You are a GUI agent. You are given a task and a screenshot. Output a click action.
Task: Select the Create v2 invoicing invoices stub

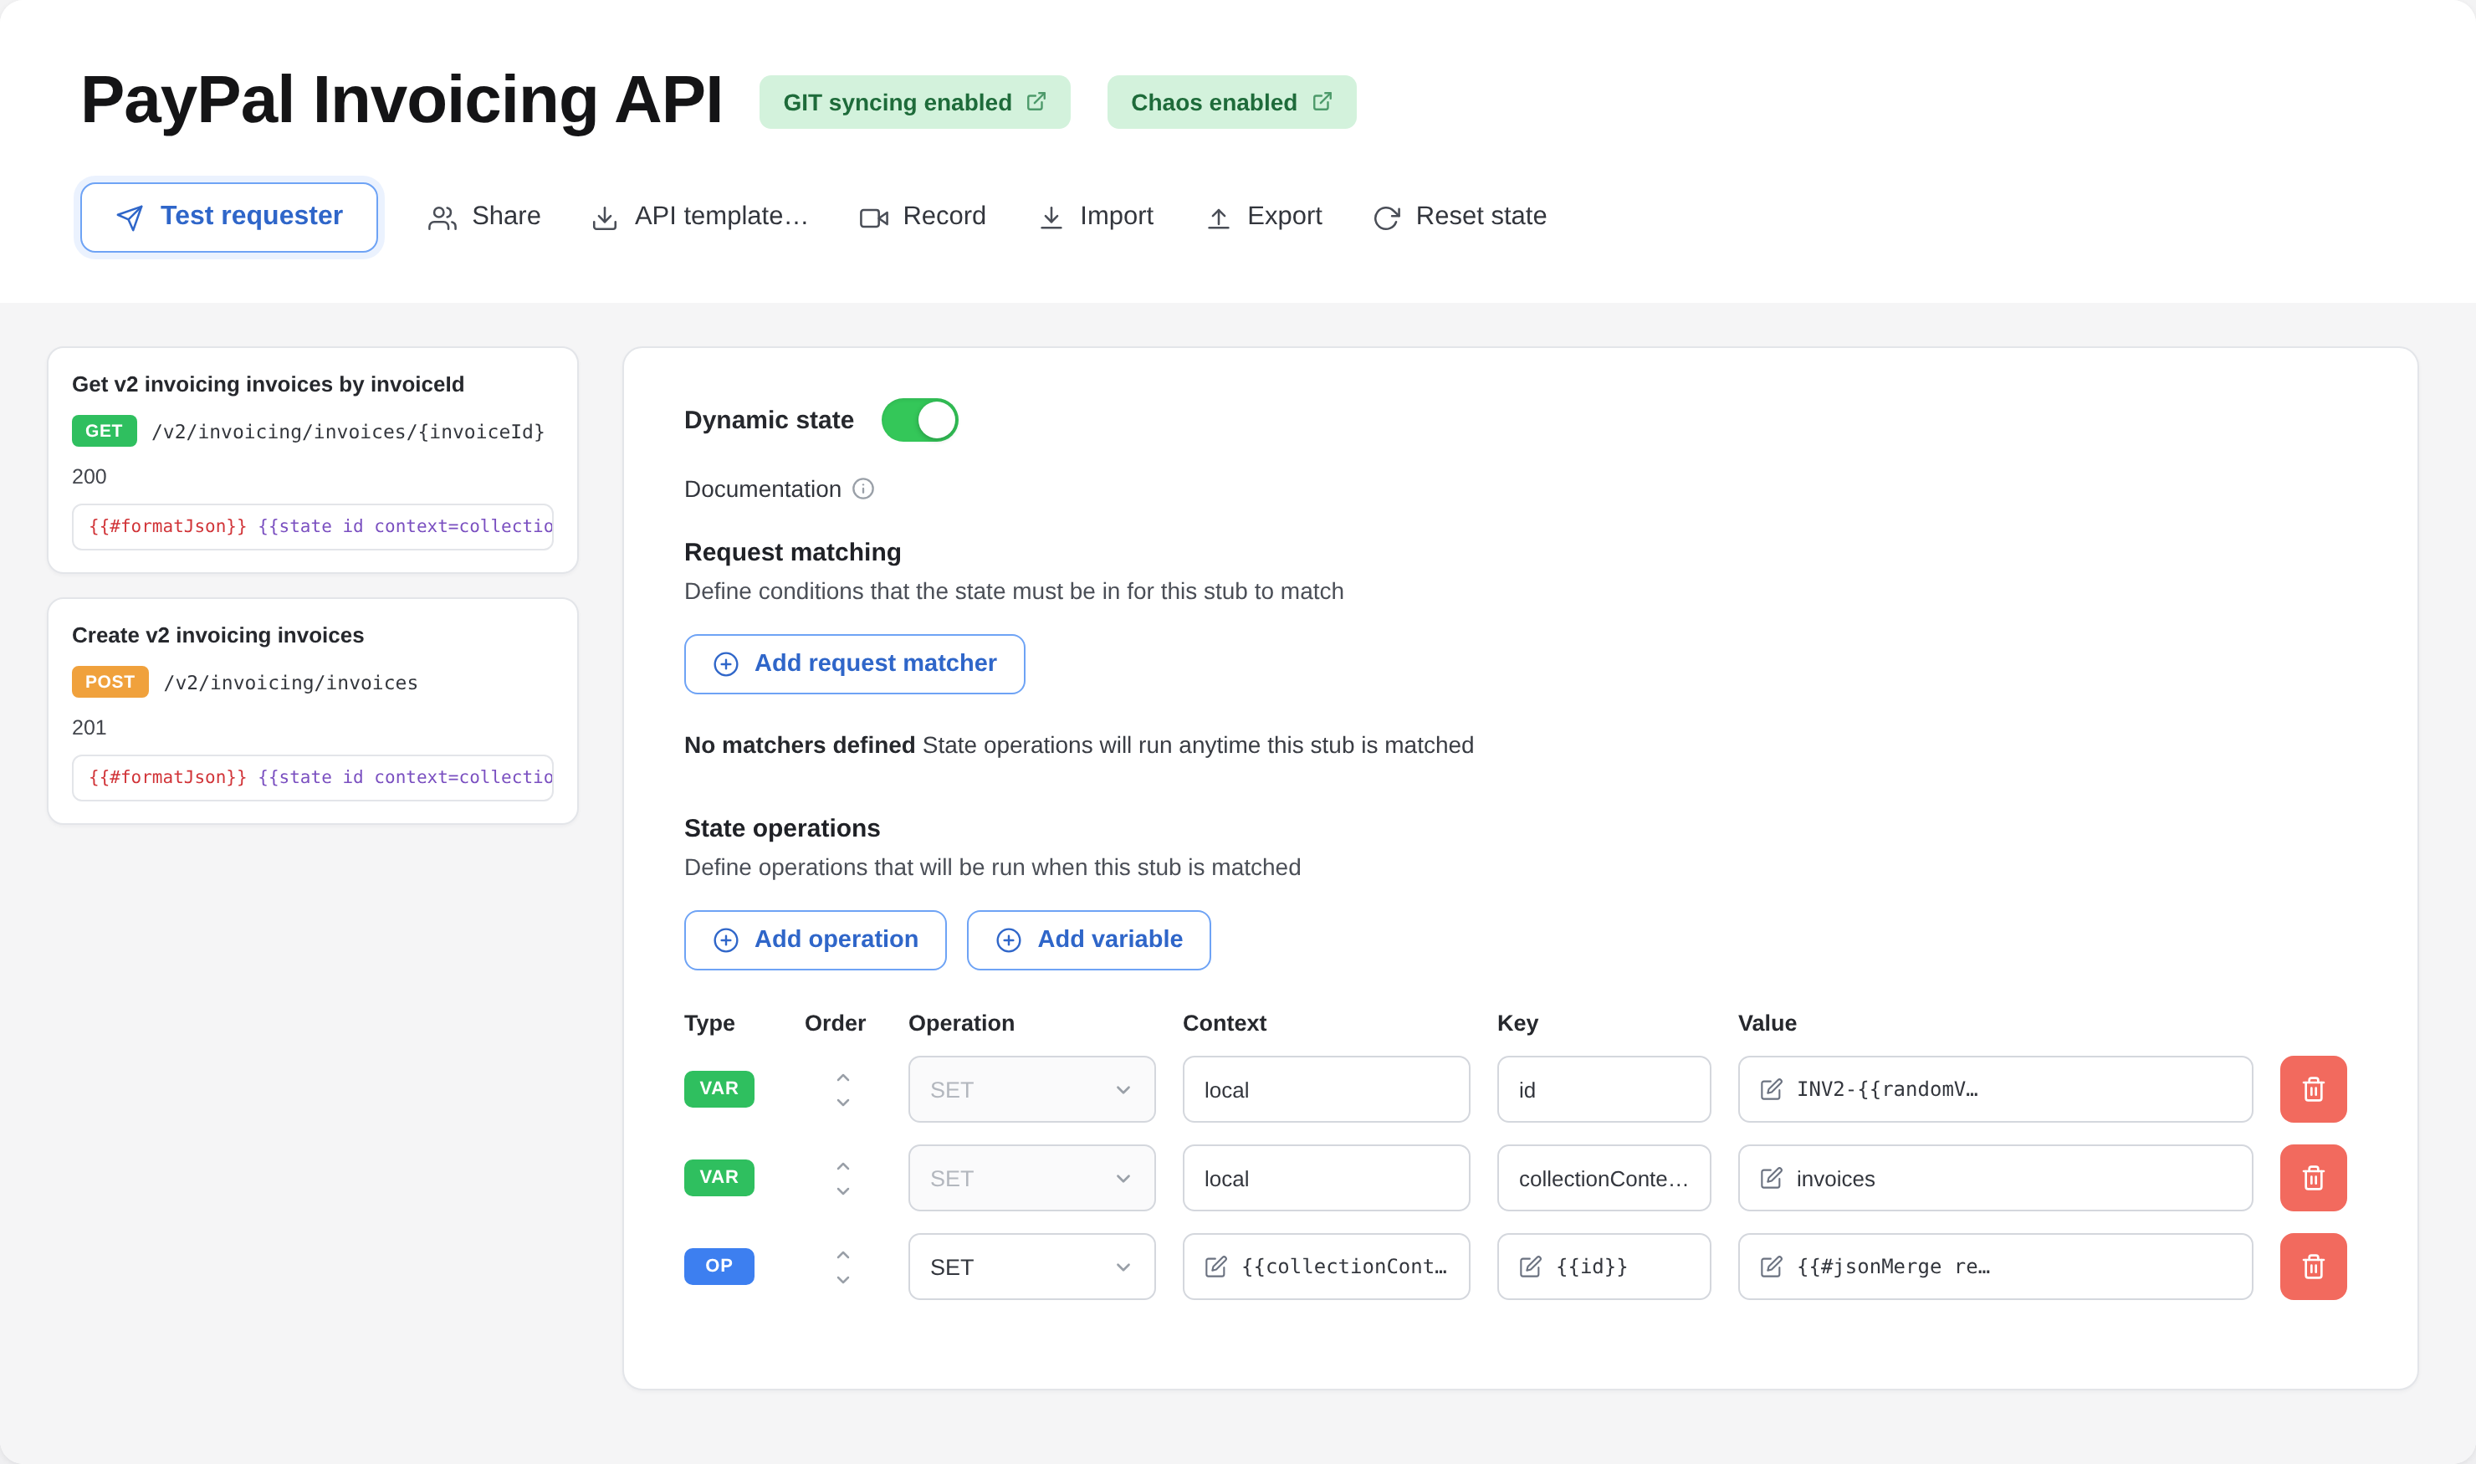pyautogui.click(x=313, y=711)
